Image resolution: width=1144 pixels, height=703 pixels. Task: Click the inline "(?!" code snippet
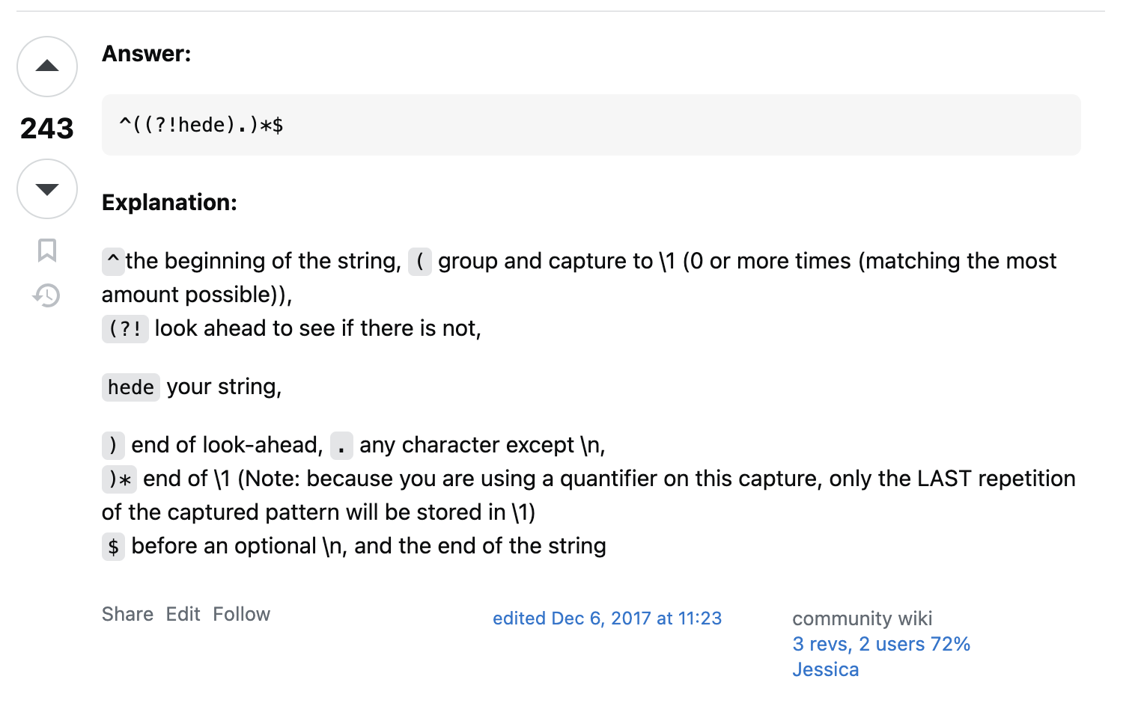click(125, 329)
